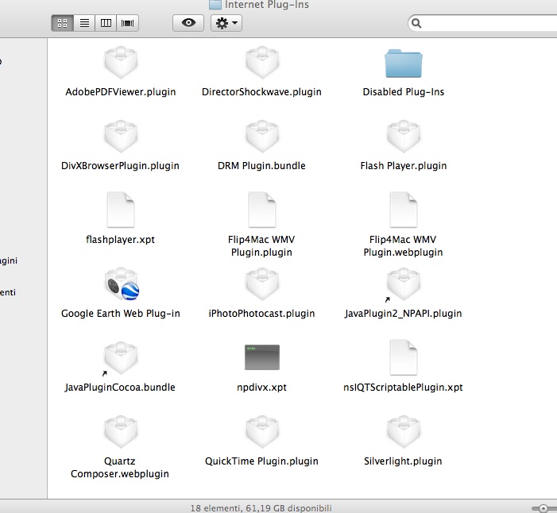Select the Flip4Mac WMV Plugin.plugin icon

pos(262,210)
